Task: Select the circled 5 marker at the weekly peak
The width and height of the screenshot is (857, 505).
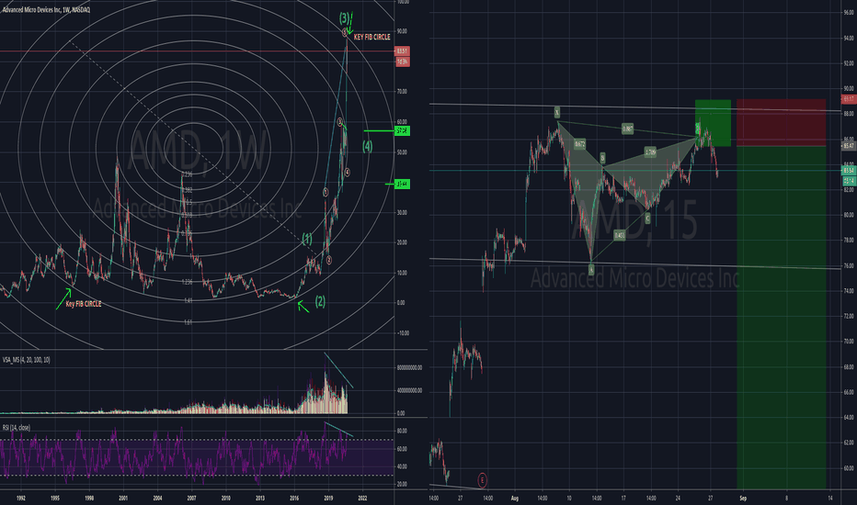Action: [344, 32]
